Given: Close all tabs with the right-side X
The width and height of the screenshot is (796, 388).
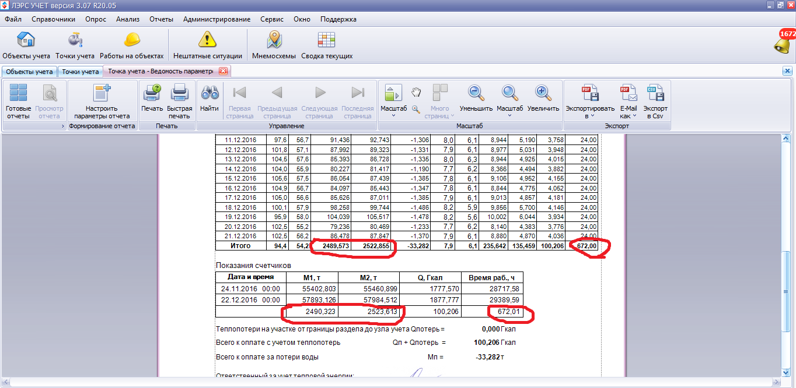Looking at the screenshot, I should pyautogui.click(x=787, y=70).
